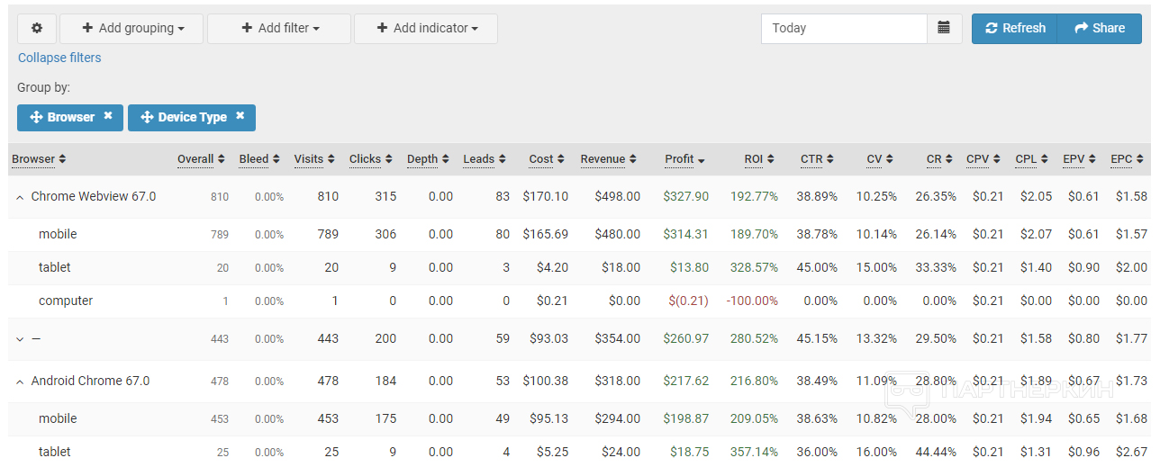Click the calendar icon next to date
1160x467 pixels.
click(x=944, y=29)
